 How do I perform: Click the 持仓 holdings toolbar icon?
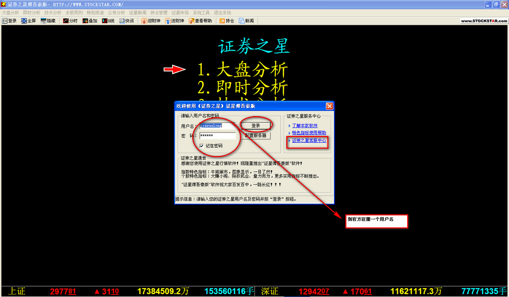click(x=227, y=21)
